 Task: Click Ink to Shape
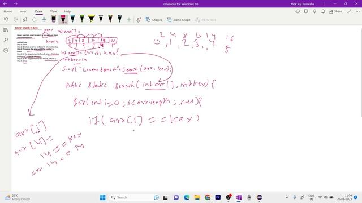coord(179,20)
